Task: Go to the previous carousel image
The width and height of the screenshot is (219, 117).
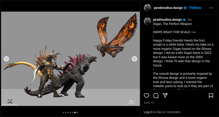Action: 6,59
